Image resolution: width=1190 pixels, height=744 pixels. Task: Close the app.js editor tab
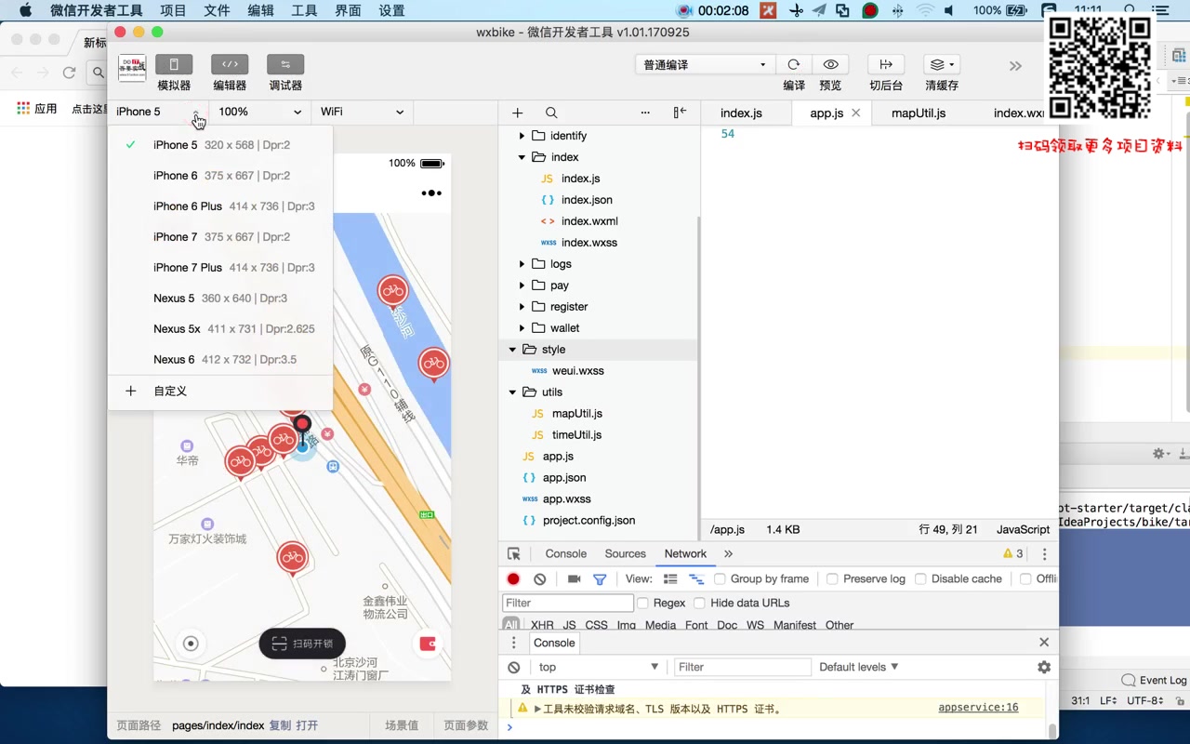click(856, 113)
